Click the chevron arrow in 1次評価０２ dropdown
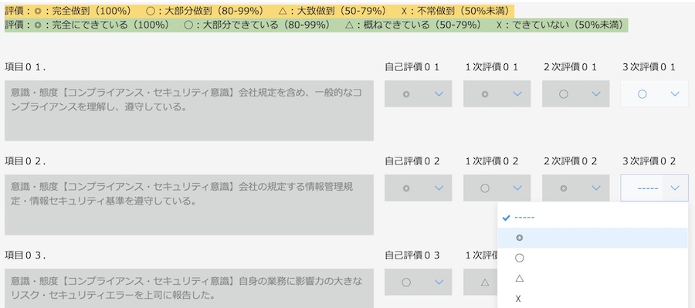 pyautogui.click(x=517, y=188)
